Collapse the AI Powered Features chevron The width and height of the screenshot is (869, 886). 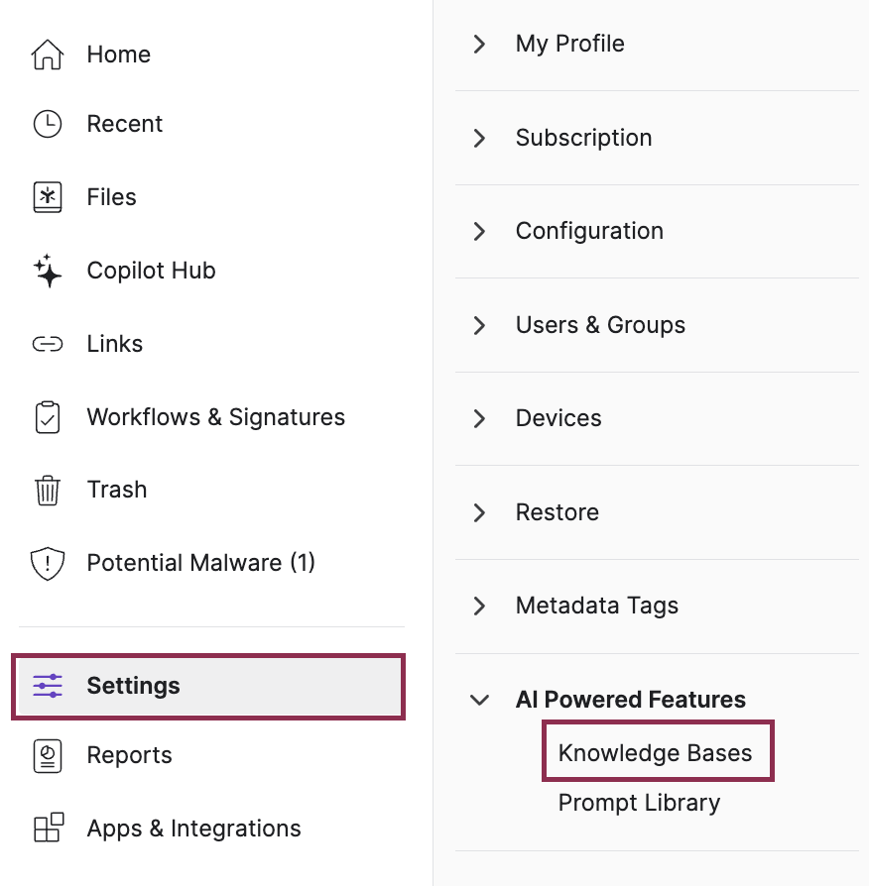click(x=480, y=700)
